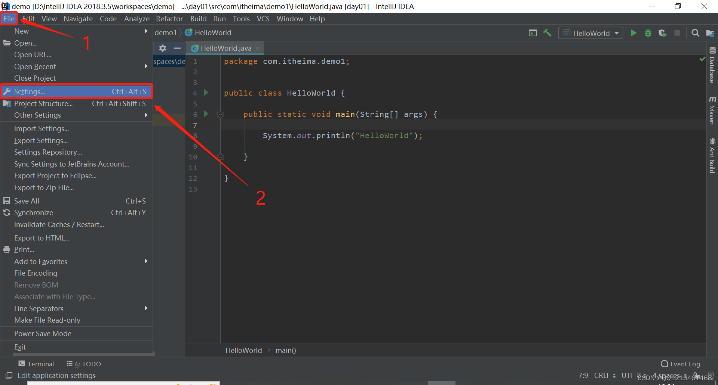This screenshot has height=385, width=718.
Task: Click the HelloWorld.java editor tab
Action: tap(225, 48)
